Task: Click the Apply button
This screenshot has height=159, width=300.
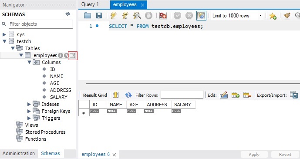Action: pos(254,154)
